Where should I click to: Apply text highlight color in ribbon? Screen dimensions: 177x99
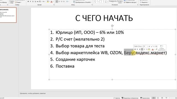[48, 2]
